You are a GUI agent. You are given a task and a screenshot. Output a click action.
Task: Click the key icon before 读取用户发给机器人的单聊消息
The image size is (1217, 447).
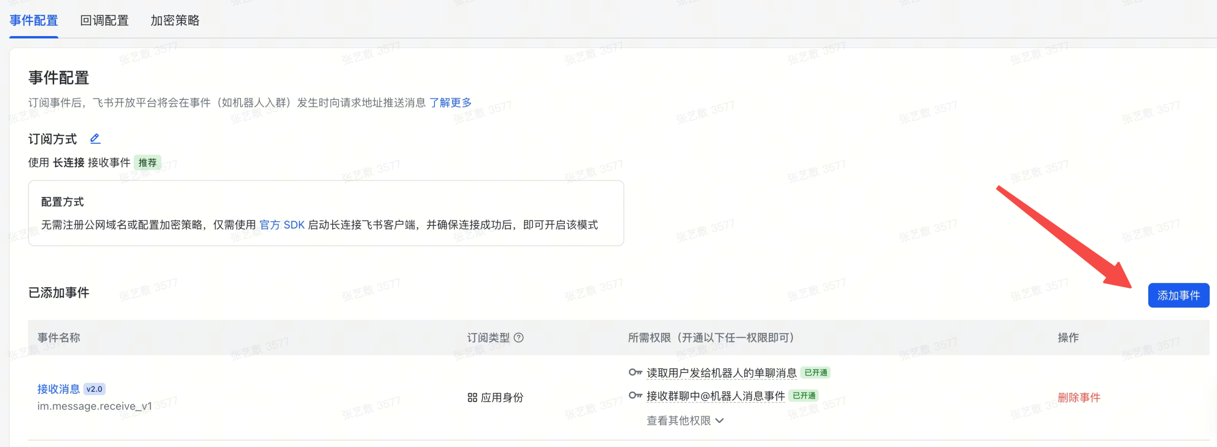coord(635,373)
